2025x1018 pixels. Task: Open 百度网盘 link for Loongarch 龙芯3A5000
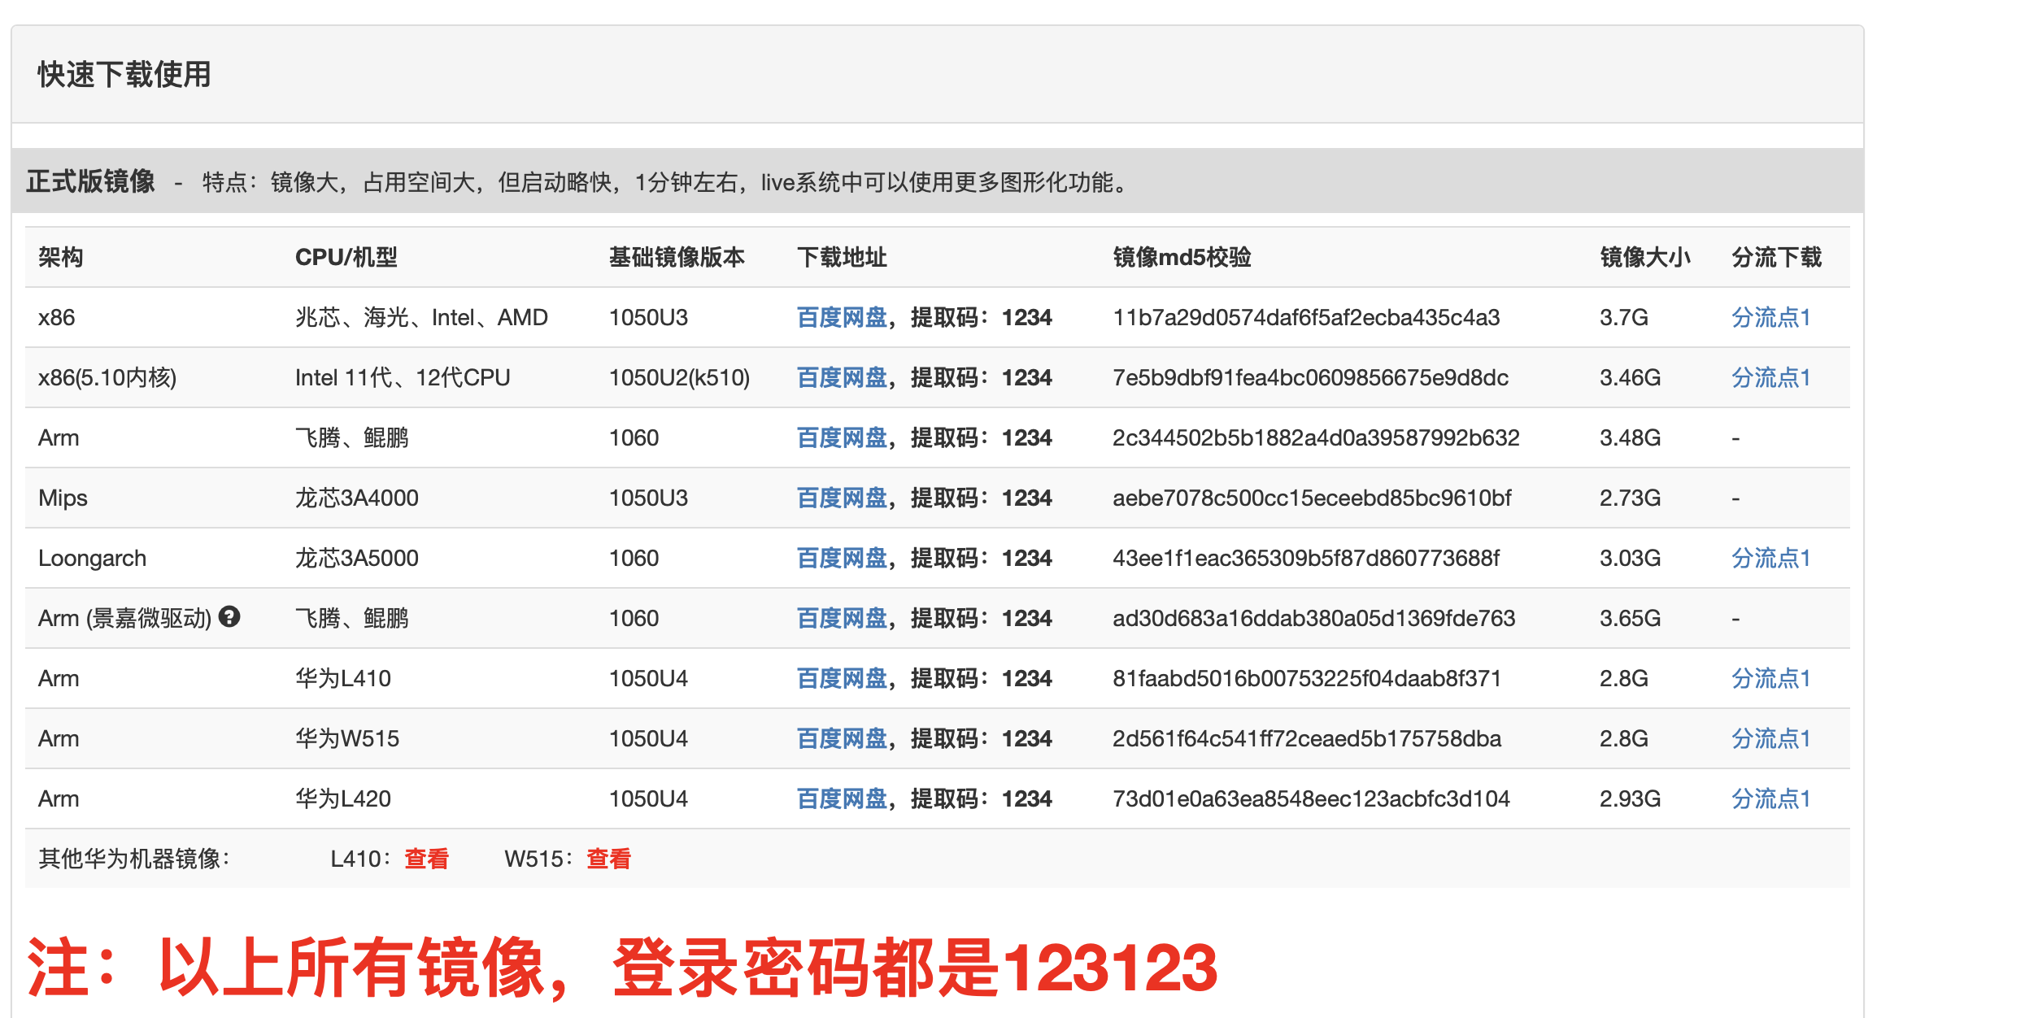coord(841,559)
